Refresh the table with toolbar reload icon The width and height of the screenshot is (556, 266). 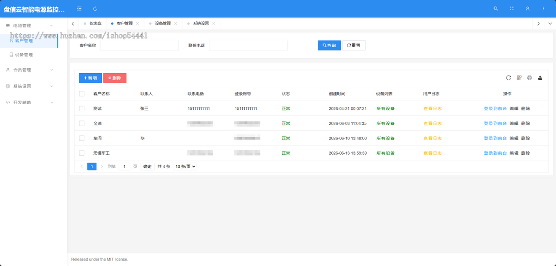[508, 78]
